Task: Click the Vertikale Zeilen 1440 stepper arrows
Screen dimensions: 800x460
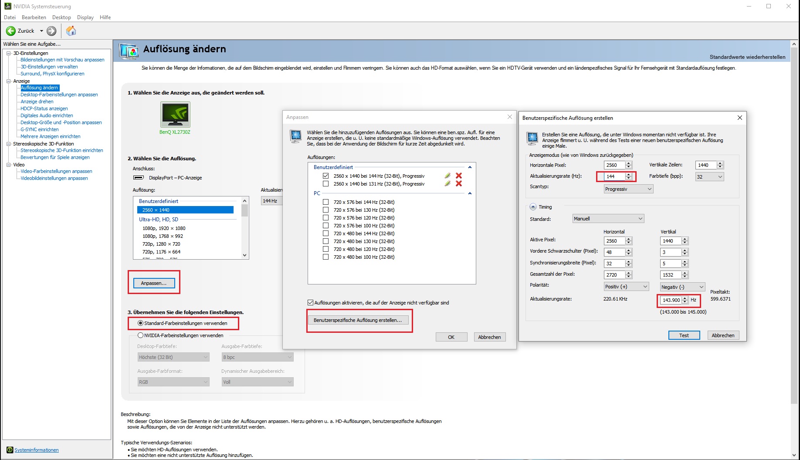Action: tap(720, 165)
